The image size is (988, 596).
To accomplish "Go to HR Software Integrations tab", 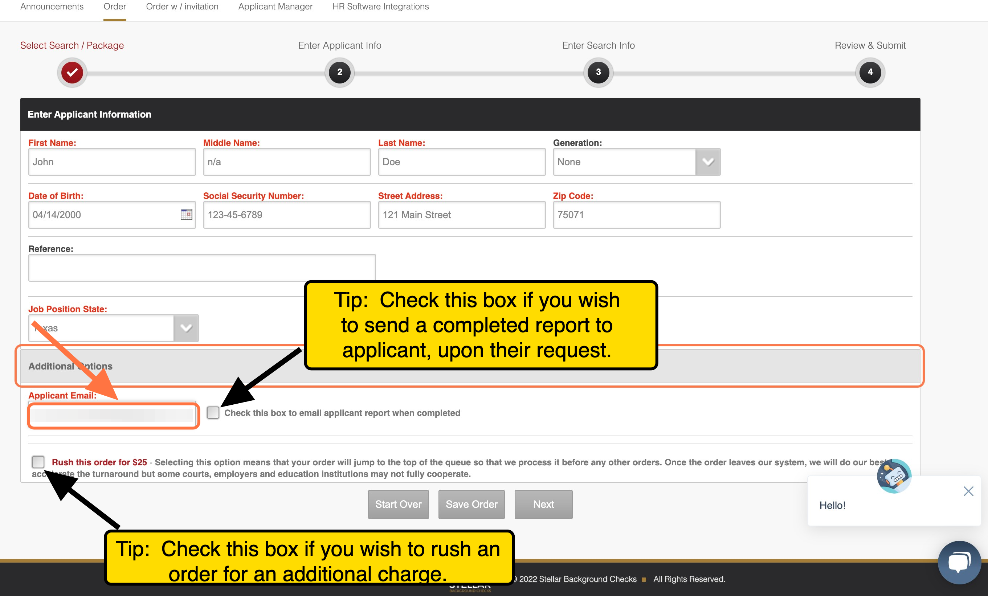I will 380,7.
